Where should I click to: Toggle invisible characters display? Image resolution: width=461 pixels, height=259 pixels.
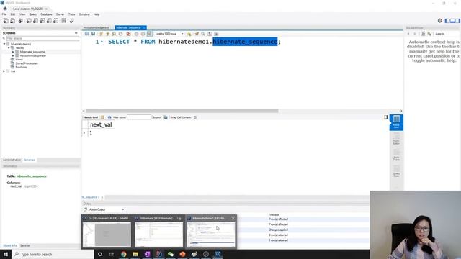click(x=210, y=34)
